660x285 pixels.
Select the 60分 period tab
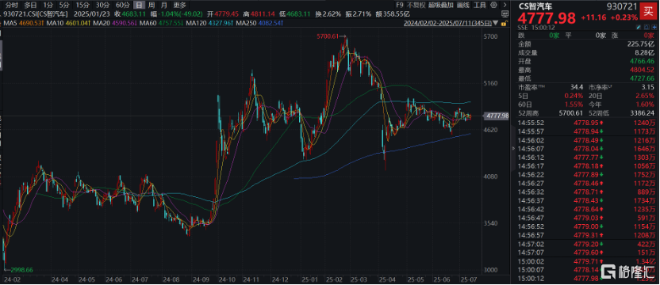122,5
